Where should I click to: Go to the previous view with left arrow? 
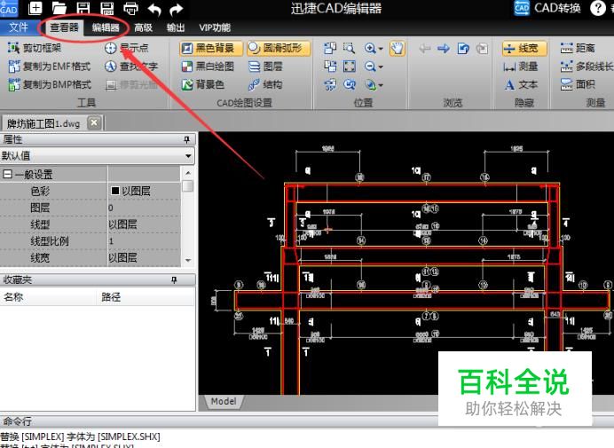pos(424,48)
